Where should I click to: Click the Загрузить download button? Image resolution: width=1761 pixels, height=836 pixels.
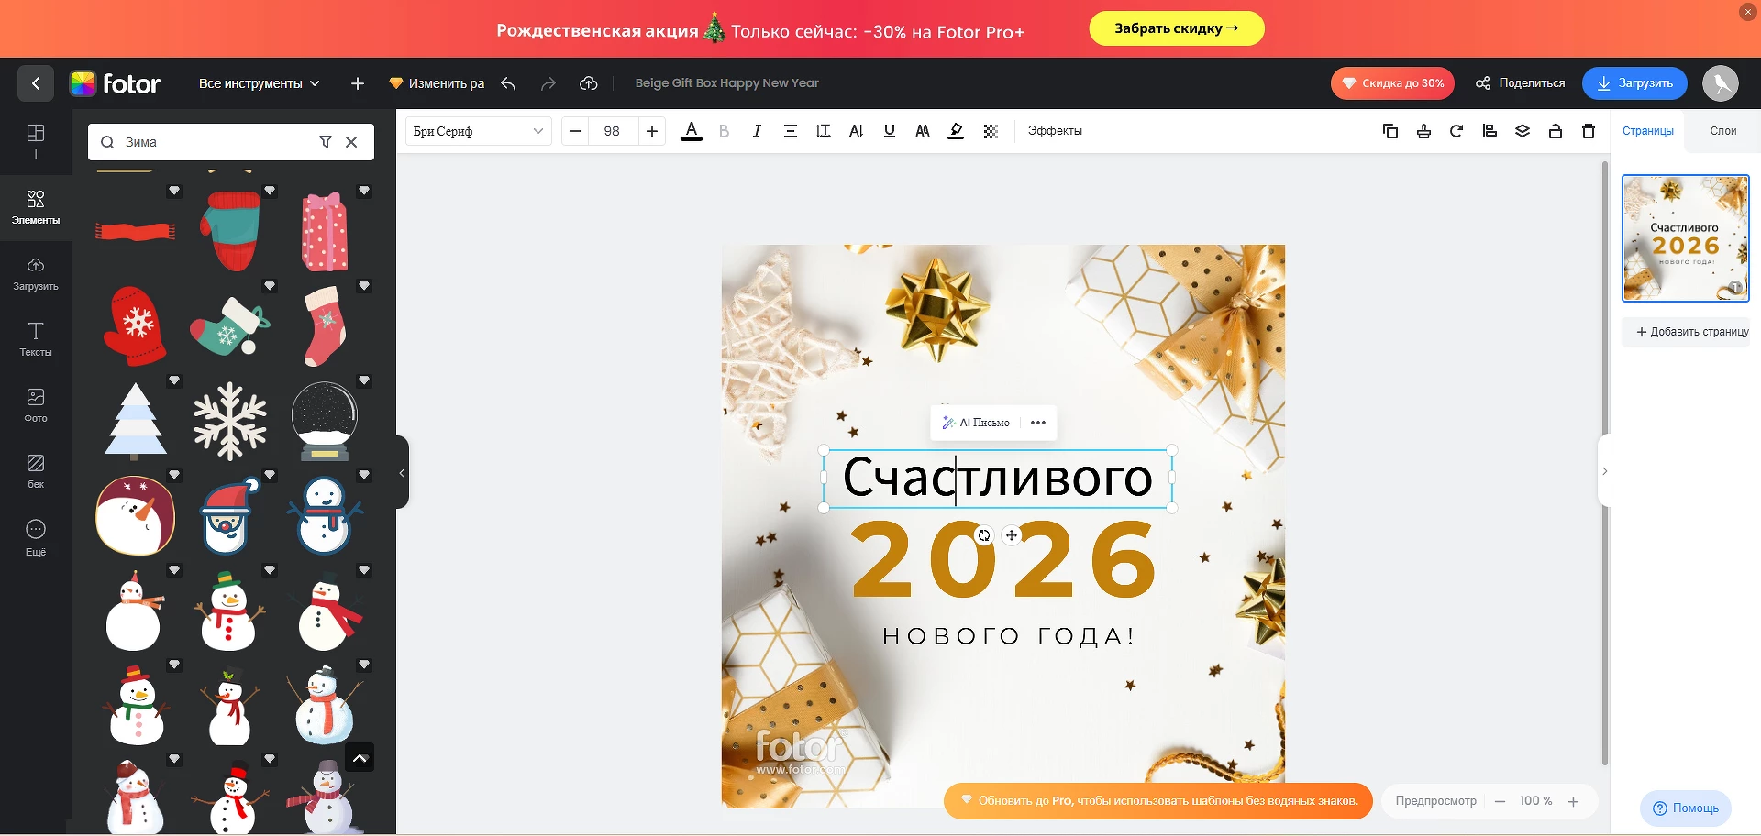(x=1634, y=83)
